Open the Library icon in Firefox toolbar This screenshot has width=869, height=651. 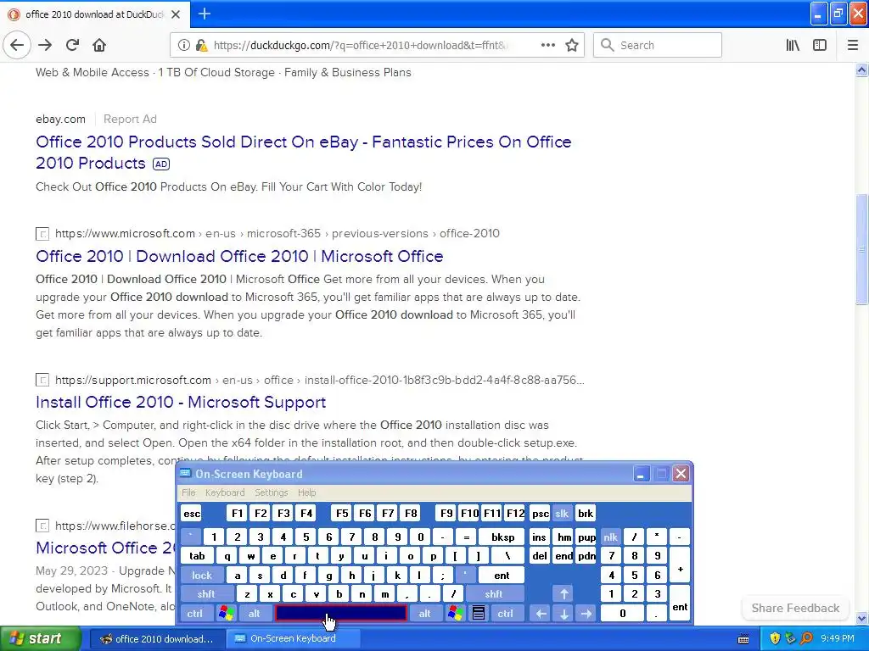click(793, 46)
